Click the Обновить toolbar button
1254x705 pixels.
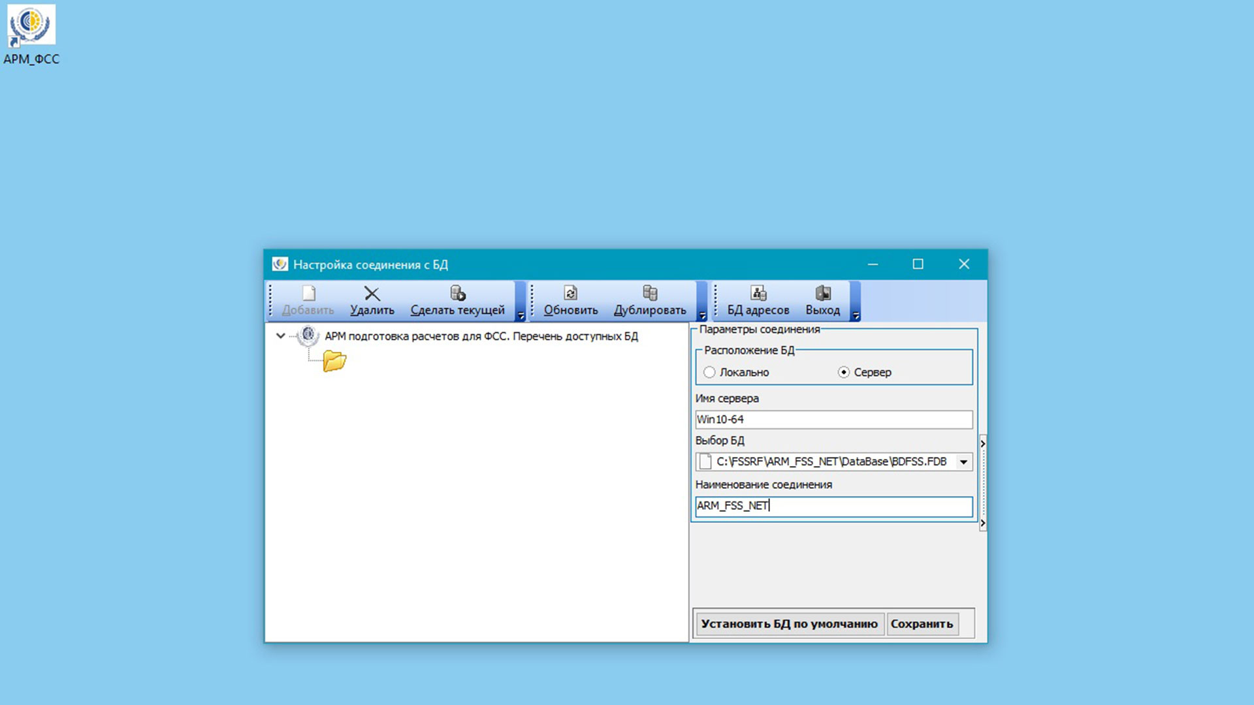[x=571, y=301]
